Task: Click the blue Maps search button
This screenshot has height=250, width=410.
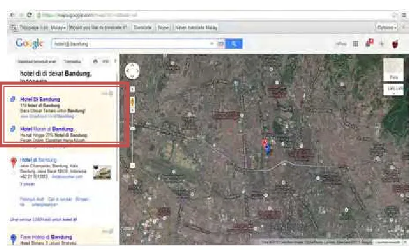Action: click(x=234, y=43)
